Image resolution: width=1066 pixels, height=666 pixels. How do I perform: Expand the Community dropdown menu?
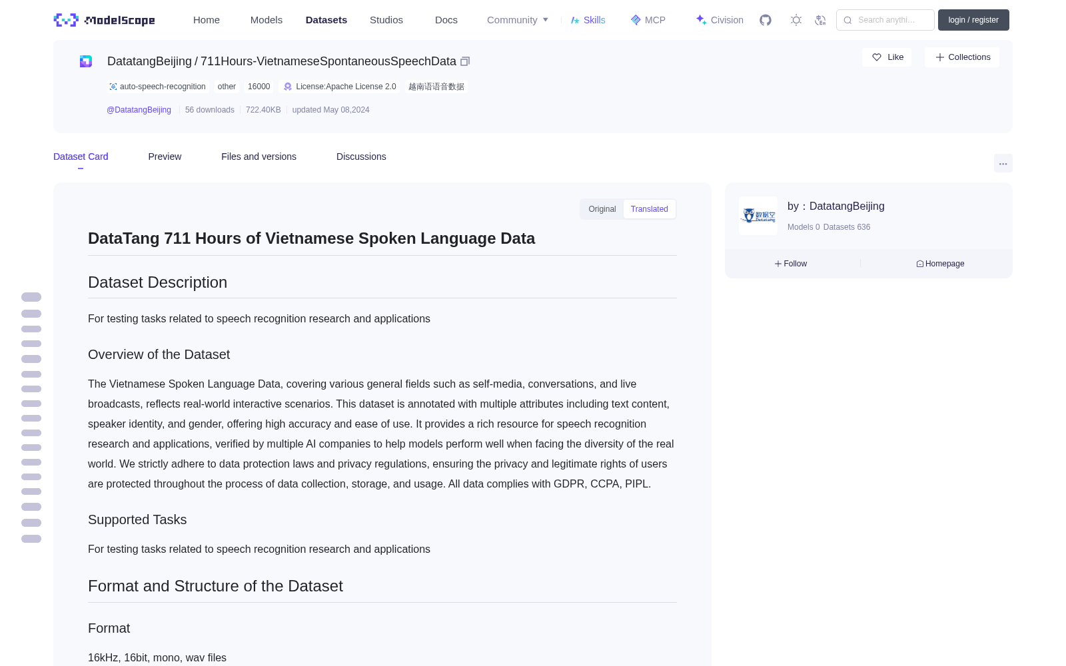518,20
